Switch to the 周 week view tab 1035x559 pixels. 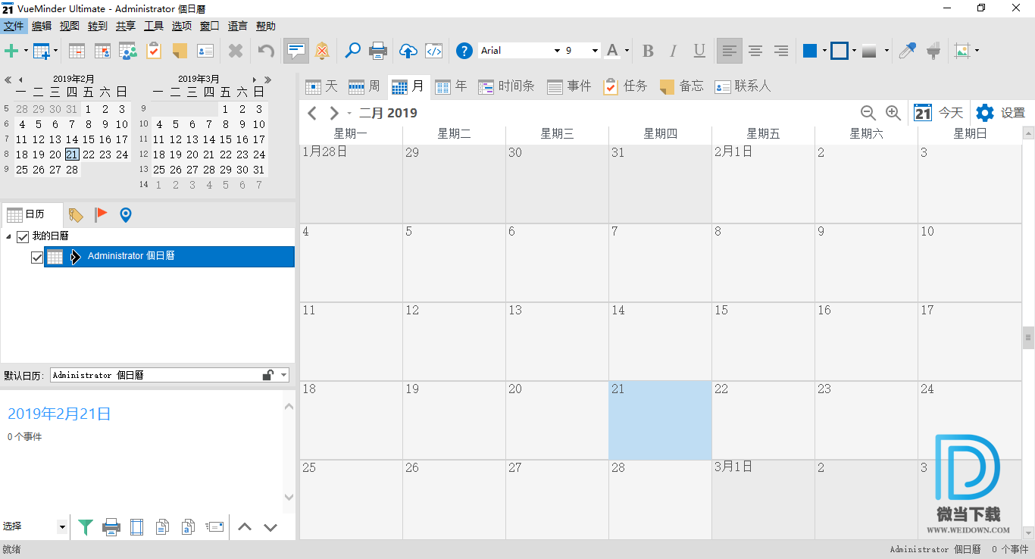point(364,86)
